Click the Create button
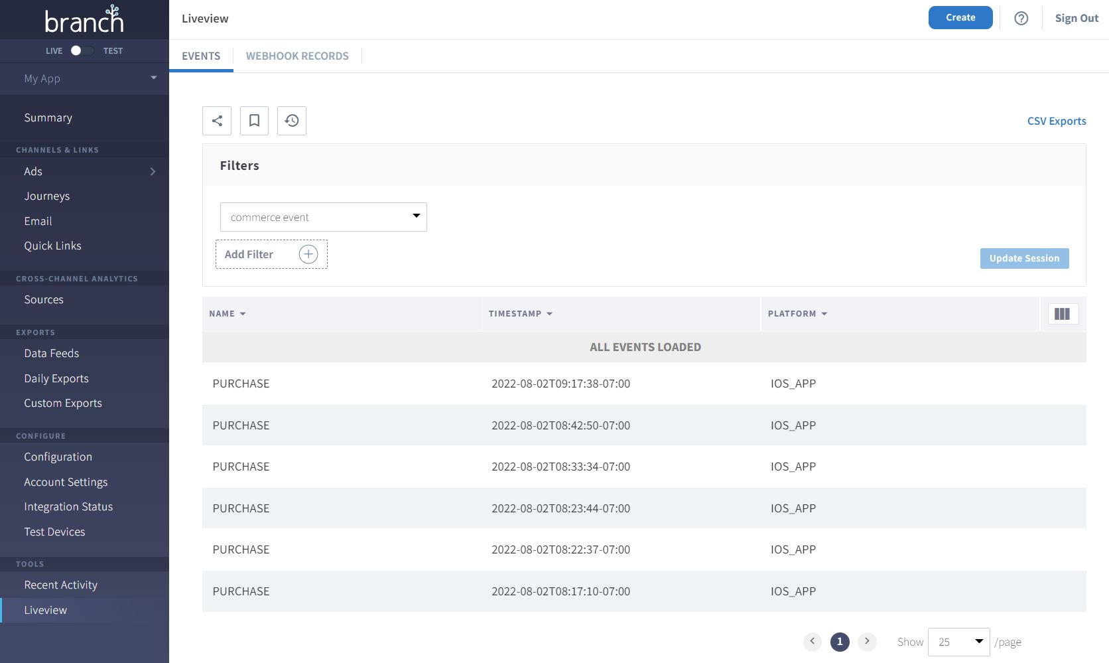1109x663 pixels. point(960,18)
